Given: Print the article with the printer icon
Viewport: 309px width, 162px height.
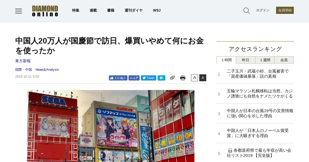Looking at the screenshot, I should click(183, 78).
